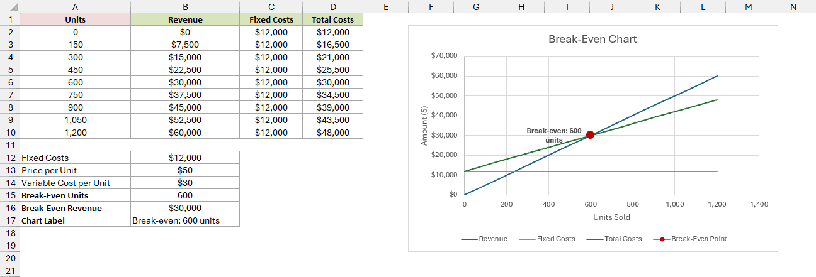816x277 pixels.
Task: Select the Fixed Costs header cell in row 1
Action: 271,19
